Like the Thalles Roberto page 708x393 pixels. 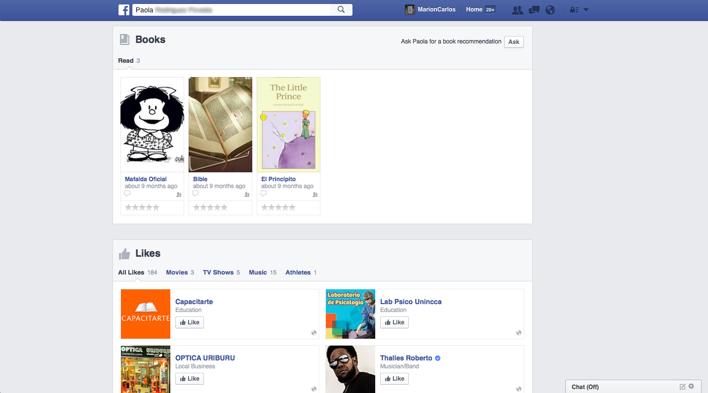tap(394, 379)
